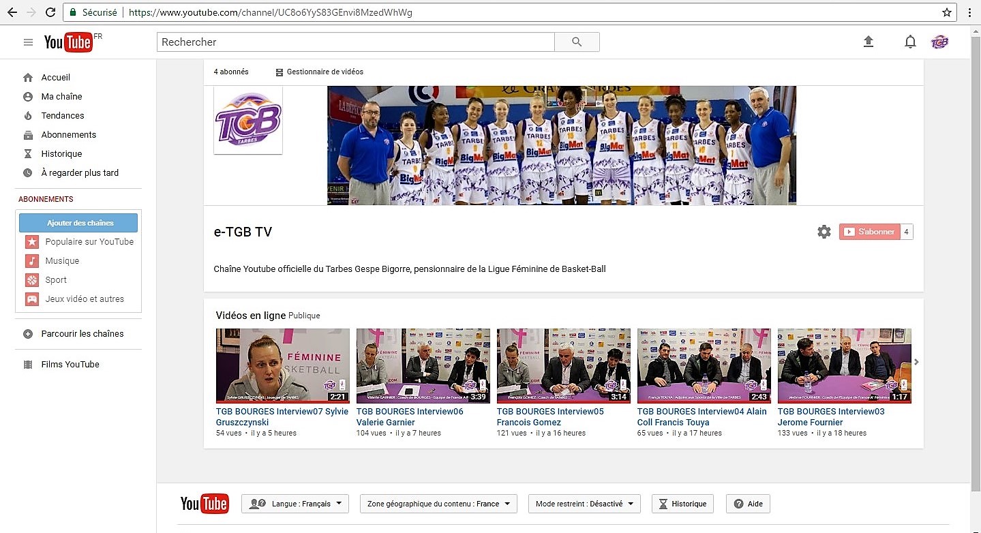
Task: Open the Vidéos en ligne section link
Action: (x=251, y=316)
